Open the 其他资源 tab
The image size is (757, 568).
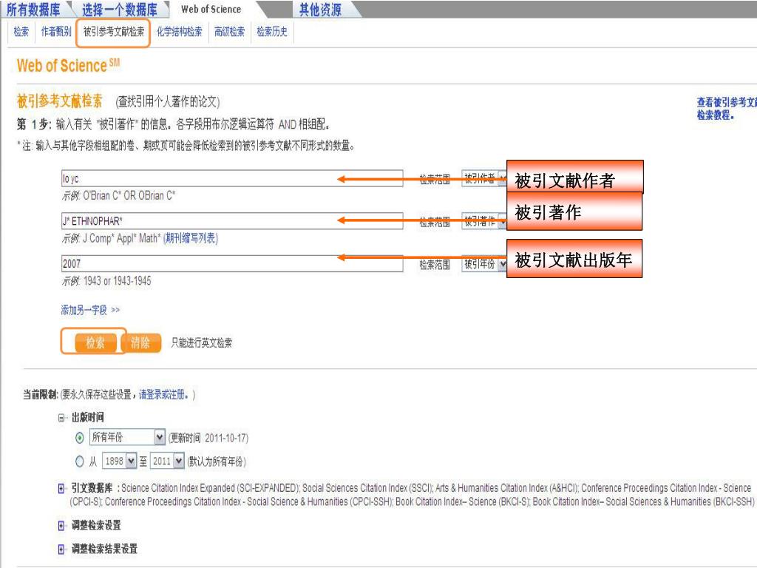click(x=319, y=9)
